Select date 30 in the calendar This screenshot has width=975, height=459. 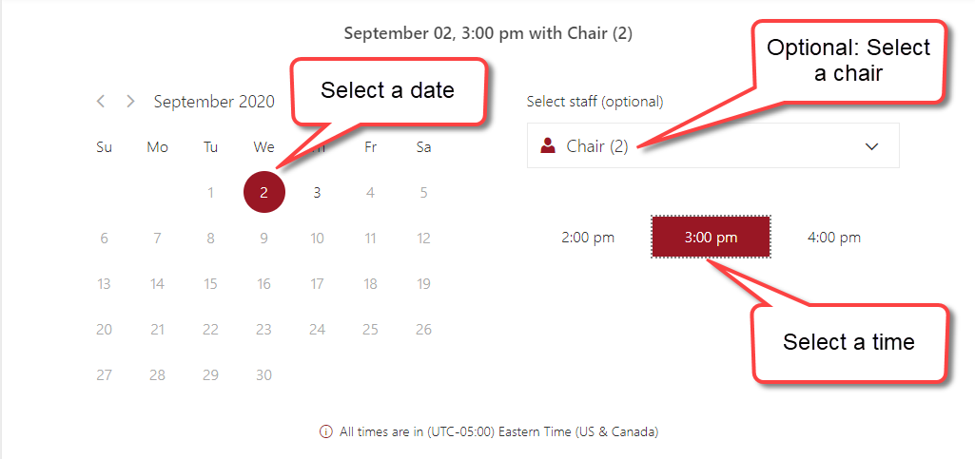(x=264, y=375)
